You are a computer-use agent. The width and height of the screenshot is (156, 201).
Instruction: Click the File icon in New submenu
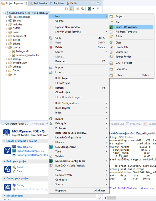(111, 22)
